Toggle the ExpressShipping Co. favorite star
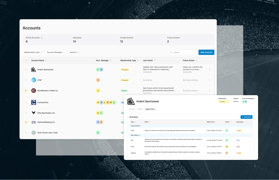The width and height of the screenshot is (279, 180). [x=26, y=122]
